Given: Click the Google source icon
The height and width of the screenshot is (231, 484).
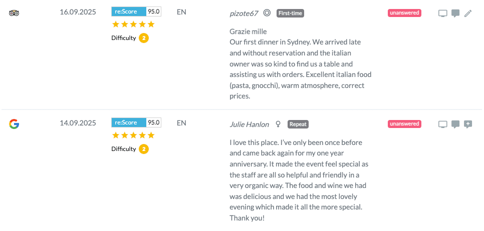Looking at the screenshot, I should click(14, 124).
